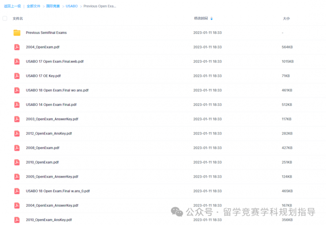Screen dimensions: 326x225
Task: Click PDF icon of 2010_OpenExam_AnsKey.pdf
Action: (x=17, y=220)
